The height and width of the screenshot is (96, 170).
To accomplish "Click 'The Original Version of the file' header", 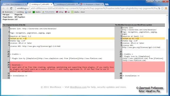I will (14, 25).
